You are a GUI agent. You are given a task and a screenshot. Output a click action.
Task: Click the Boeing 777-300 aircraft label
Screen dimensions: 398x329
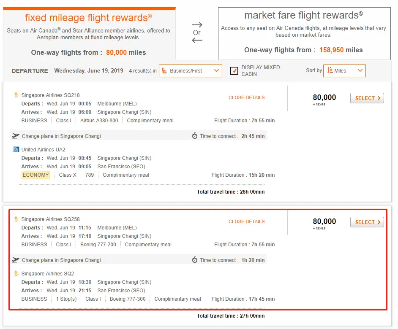click(128, 299)
